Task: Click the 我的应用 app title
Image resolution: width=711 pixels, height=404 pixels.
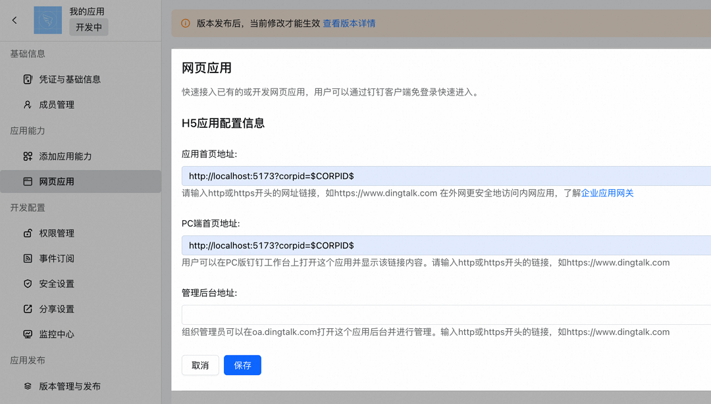Action: click(87, 11)
